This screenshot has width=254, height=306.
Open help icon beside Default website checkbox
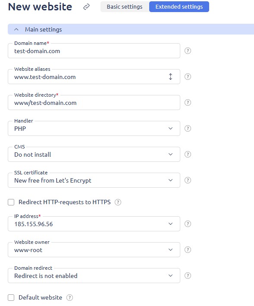[x=69, y=298]
